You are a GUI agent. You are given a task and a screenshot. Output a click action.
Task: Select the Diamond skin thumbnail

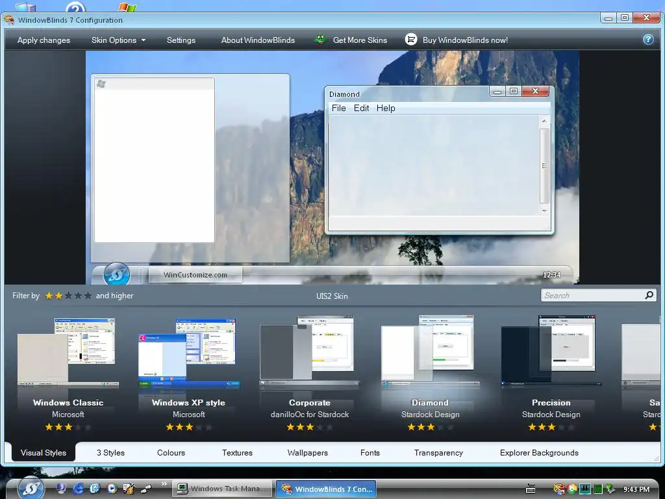click(430, 351)
